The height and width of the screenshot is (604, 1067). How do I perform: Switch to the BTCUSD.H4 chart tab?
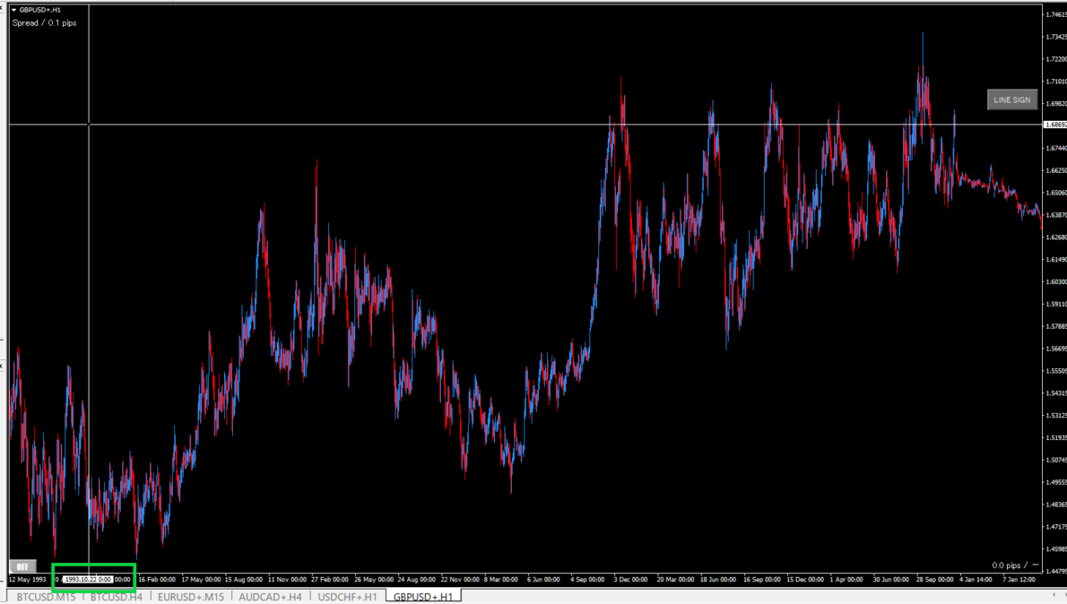[x=116, y=596]
